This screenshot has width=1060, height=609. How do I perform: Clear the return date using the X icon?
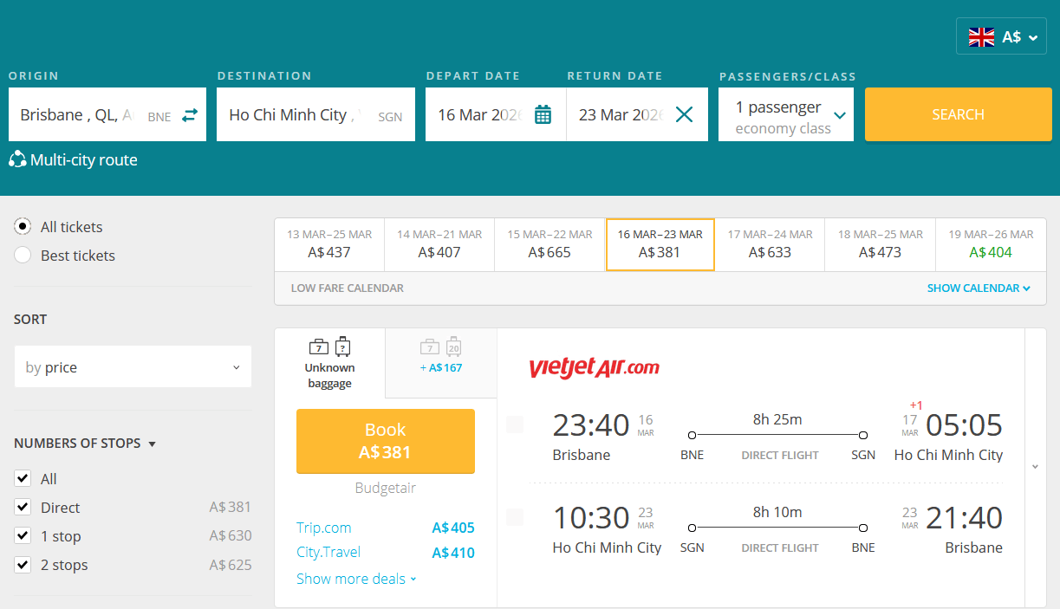tap(684, 113)
